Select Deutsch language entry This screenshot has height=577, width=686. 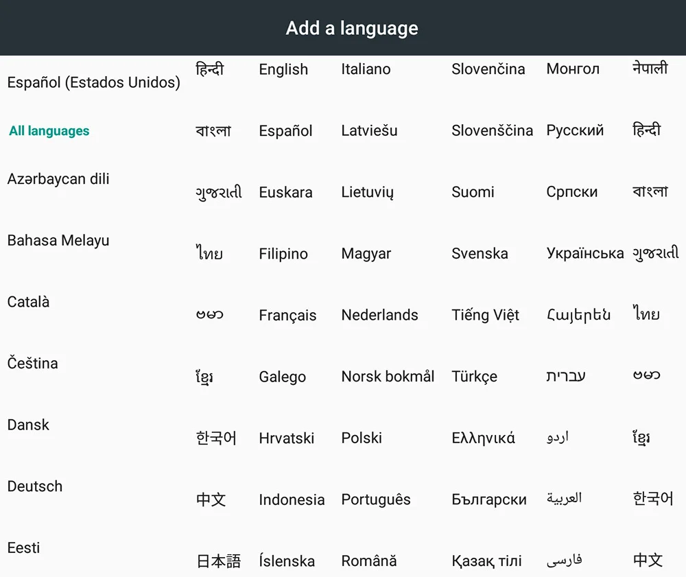pos(35,486)
